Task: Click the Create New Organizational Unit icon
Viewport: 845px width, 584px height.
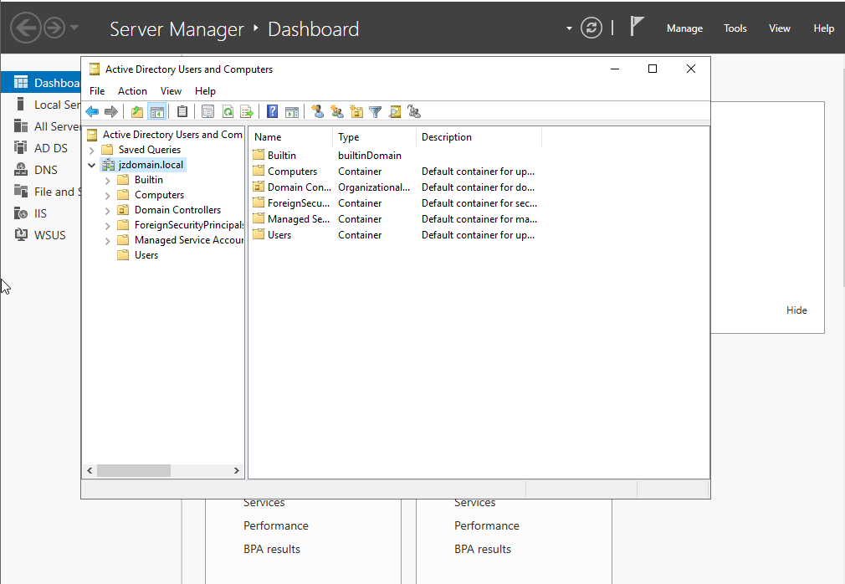Action: click(x=356, y=111)
